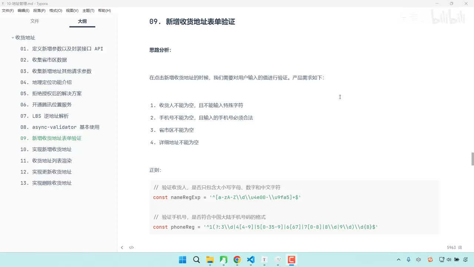Screen dimensions: 474x267
Task: Click the comment 验证手机号 code line
Action: click(209, 217)
